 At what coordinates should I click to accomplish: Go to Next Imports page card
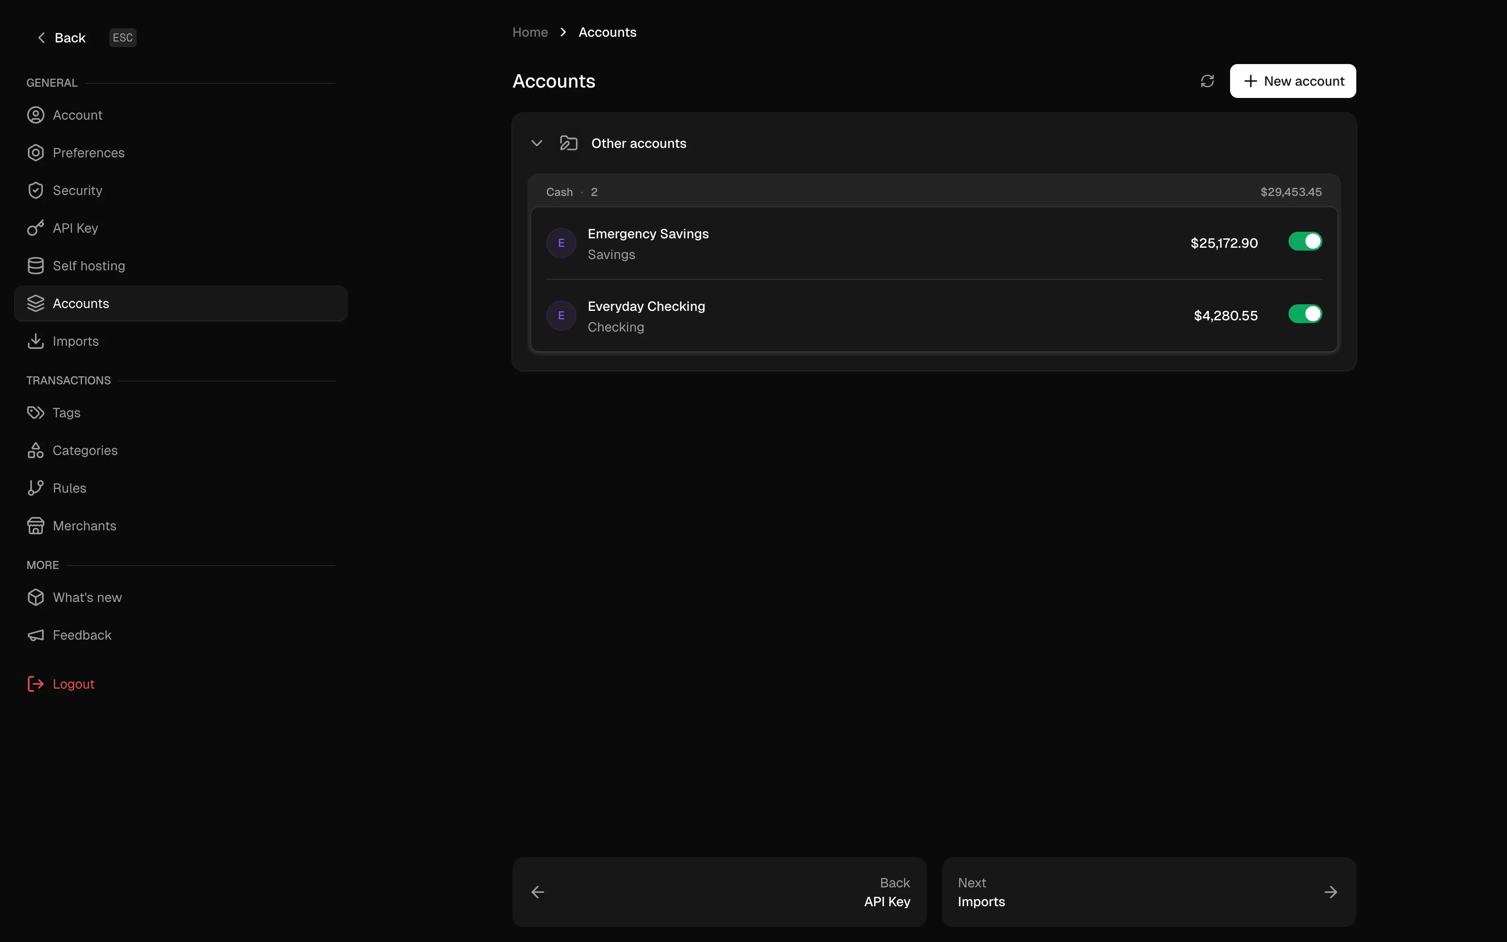tap(1149, 892)
